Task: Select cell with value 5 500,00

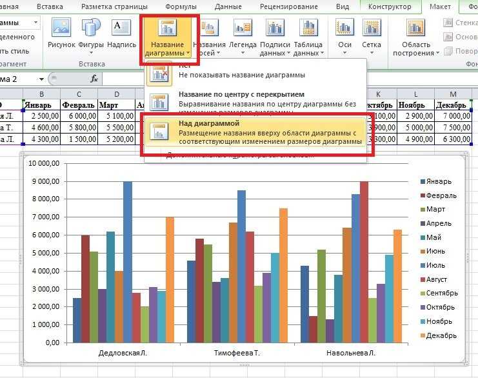Action: (117, 128)
